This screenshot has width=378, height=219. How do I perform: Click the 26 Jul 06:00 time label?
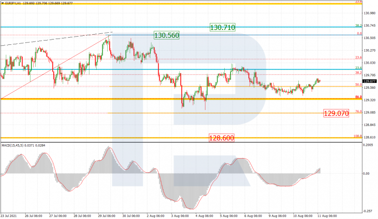click(x=33, y=216)
